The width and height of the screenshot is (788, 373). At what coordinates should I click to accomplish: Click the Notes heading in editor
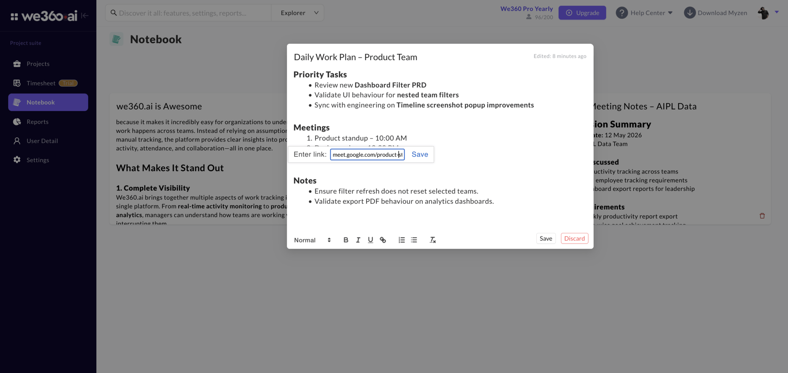(305, 181)
